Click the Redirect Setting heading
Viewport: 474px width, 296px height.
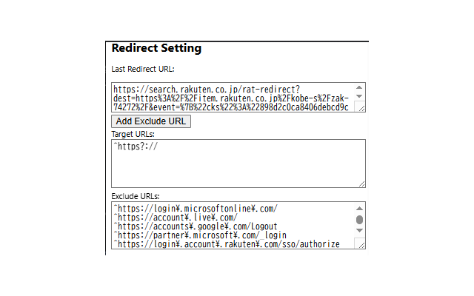[x=156, y=49]
